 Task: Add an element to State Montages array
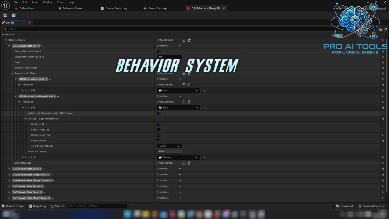[184, 163]
